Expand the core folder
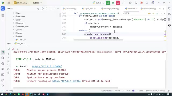 (13, 20)
